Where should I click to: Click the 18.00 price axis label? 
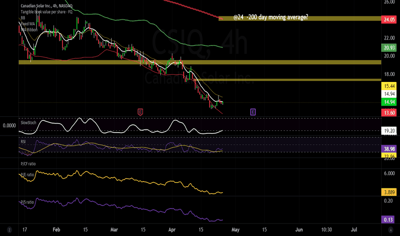389,74
